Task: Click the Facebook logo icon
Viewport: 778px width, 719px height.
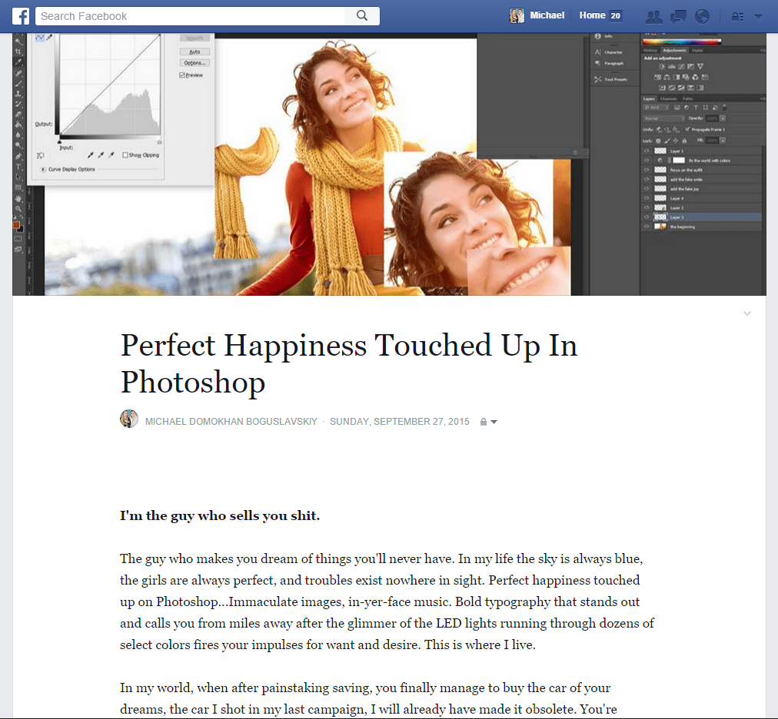Action: click(x=21, y=16)
